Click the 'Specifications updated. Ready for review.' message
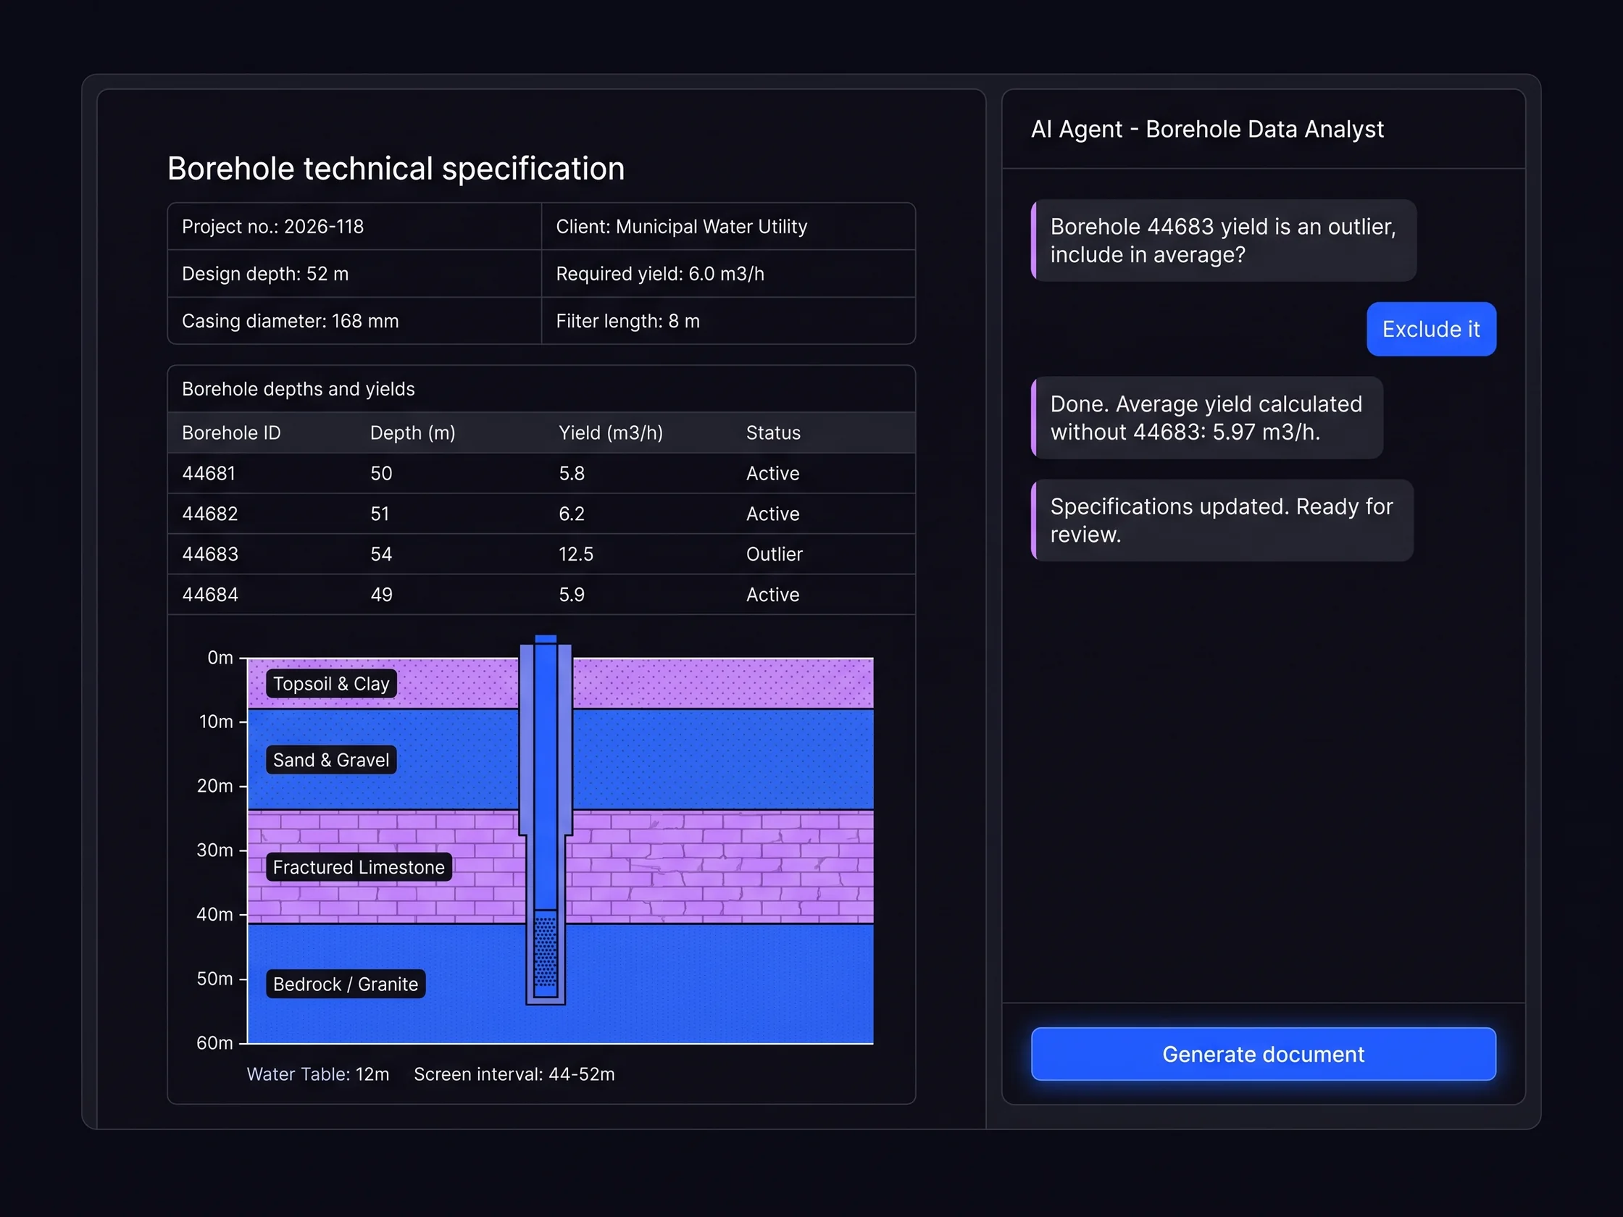This screenshot has height=1217, width=1623. (1222, 520)
